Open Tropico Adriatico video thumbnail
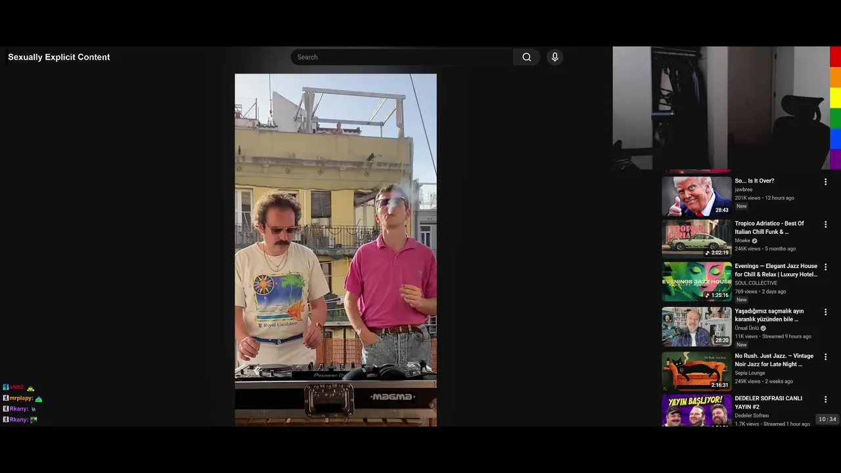841x473 pixels. coord(696,238)
